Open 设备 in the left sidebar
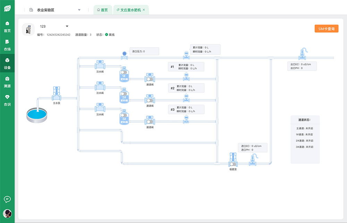This screenshot has width=347, height=223. pyautogui.click(x=7, y=63)
